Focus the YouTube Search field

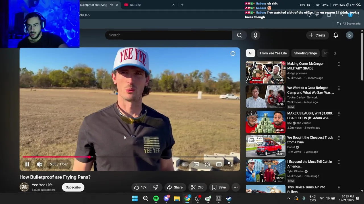click(168, 35)
